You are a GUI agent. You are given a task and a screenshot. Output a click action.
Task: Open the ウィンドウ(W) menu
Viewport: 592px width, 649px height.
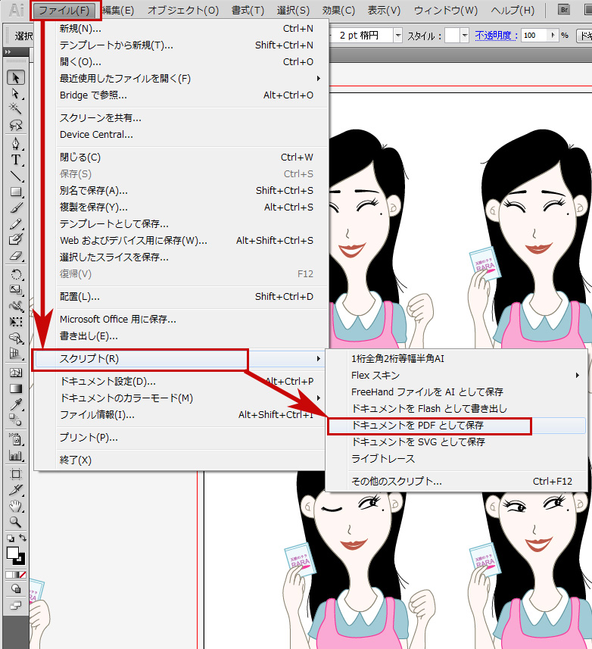click(x=446, y=10)
